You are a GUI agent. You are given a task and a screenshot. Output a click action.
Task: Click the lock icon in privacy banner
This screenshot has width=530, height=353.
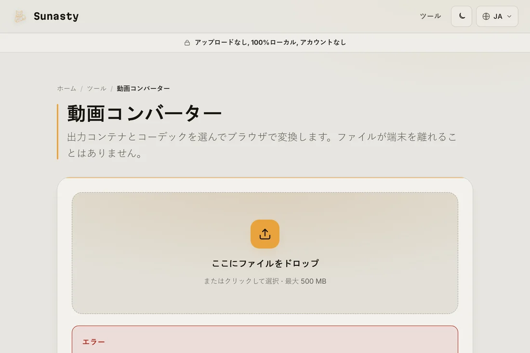(x=187, y=42)
